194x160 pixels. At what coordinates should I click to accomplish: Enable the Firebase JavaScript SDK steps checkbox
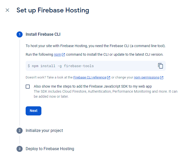click(x=28, y=87)
